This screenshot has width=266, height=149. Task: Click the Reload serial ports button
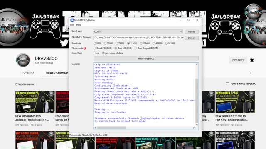coord(192,31)
